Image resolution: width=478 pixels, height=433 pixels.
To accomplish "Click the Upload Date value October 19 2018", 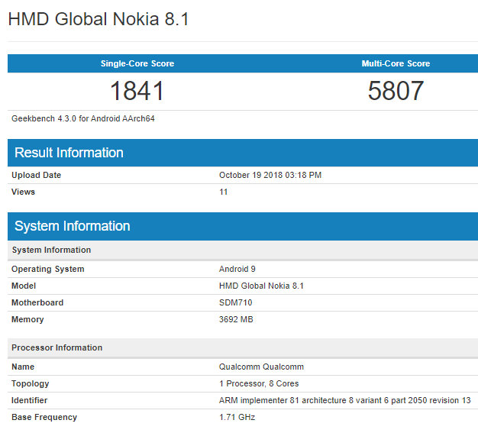I will 270,175.
